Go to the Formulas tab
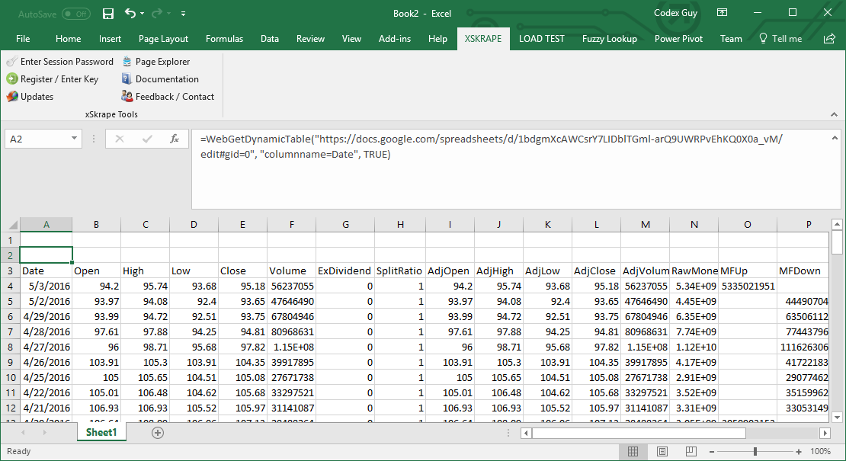The height and width of the screenshot is (461, 846). pyautogui.click(x=224, y=38)
